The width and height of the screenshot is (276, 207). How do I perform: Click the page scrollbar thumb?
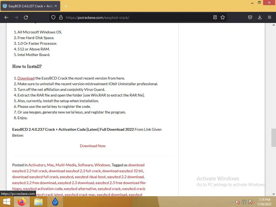point(274,138)
